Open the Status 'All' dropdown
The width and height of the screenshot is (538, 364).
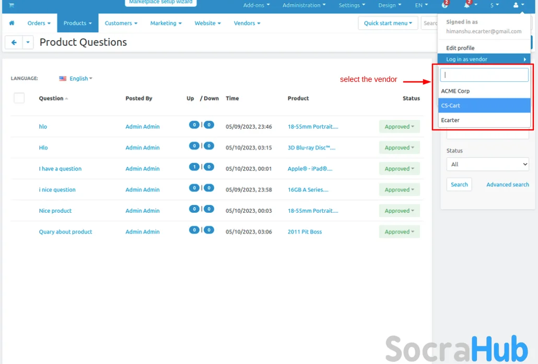(487, 164)
